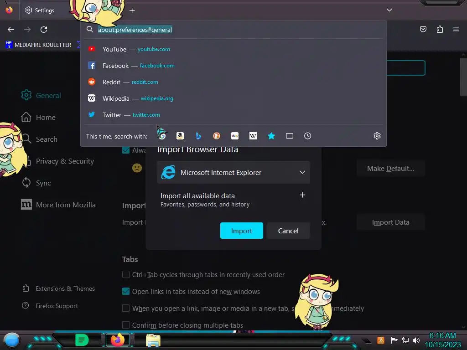The image size is (467, 350).
Task: Open Sync settings category
Action: click(36, 183)
